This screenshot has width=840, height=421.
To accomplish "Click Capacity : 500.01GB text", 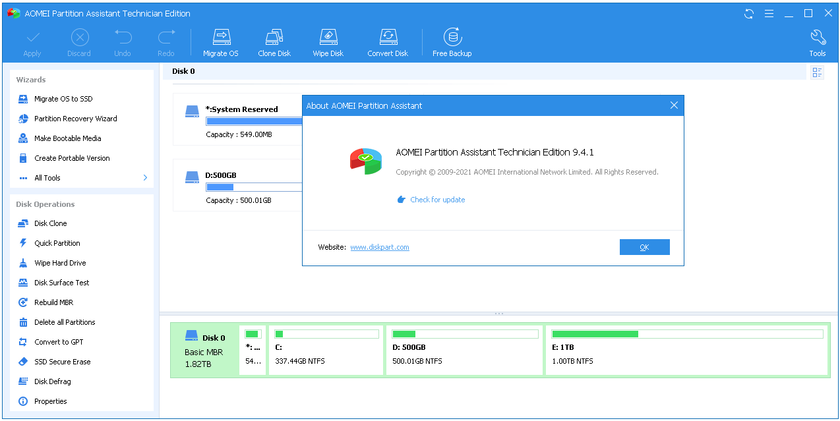I will pos(238,200).
